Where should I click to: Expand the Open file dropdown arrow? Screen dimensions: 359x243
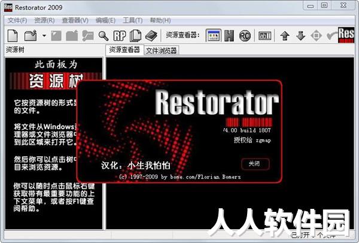(x=44, y=36)
